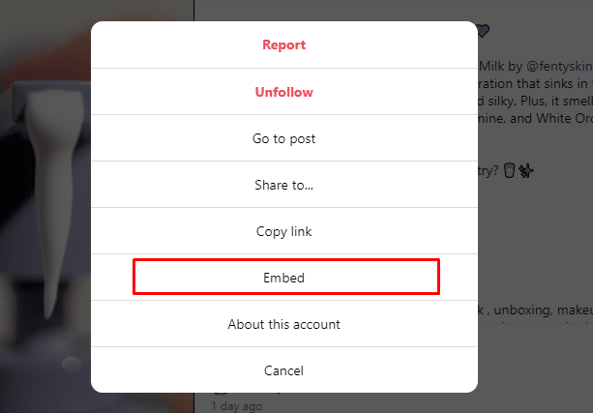Select Go to post
The image size is (593, 413).
point(283,138)
